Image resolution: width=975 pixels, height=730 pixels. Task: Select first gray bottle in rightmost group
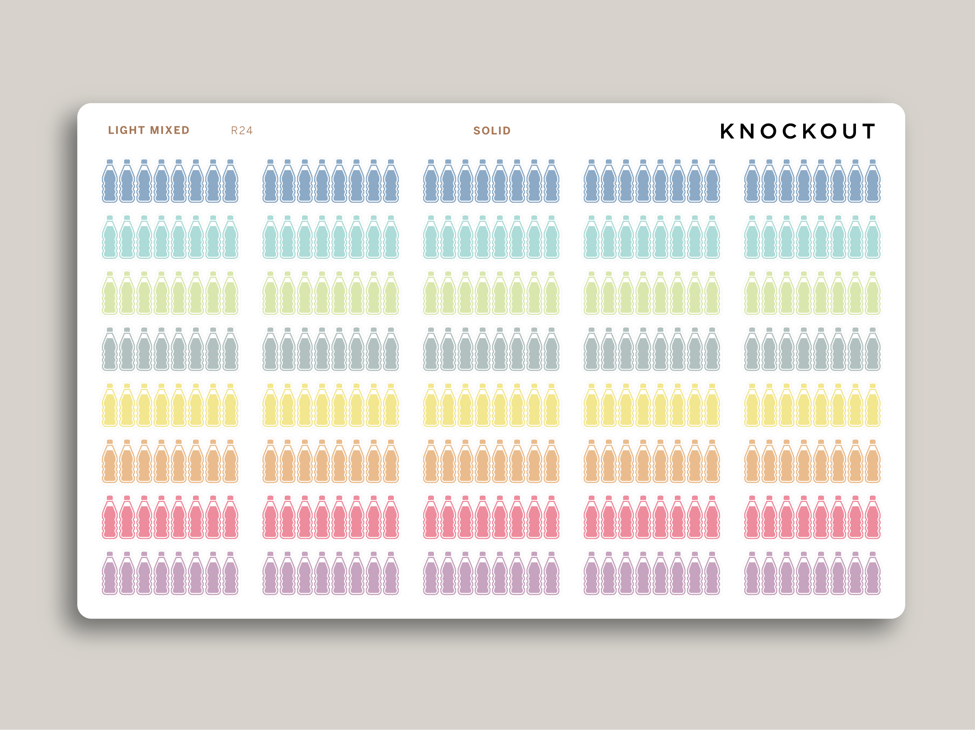[752, 351]
